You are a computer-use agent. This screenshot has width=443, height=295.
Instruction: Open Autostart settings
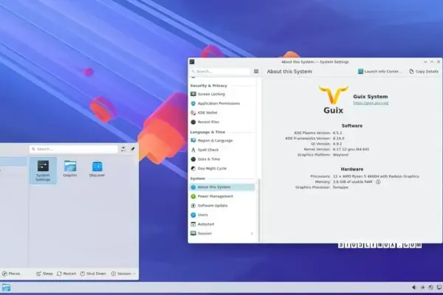click(222, 224)
